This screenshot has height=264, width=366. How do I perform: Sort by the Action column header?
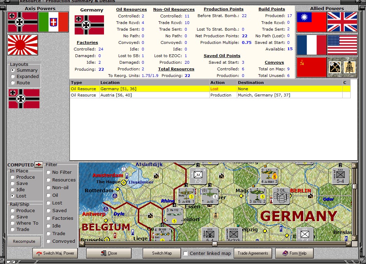pyautogui.click(x=223, y=83)
